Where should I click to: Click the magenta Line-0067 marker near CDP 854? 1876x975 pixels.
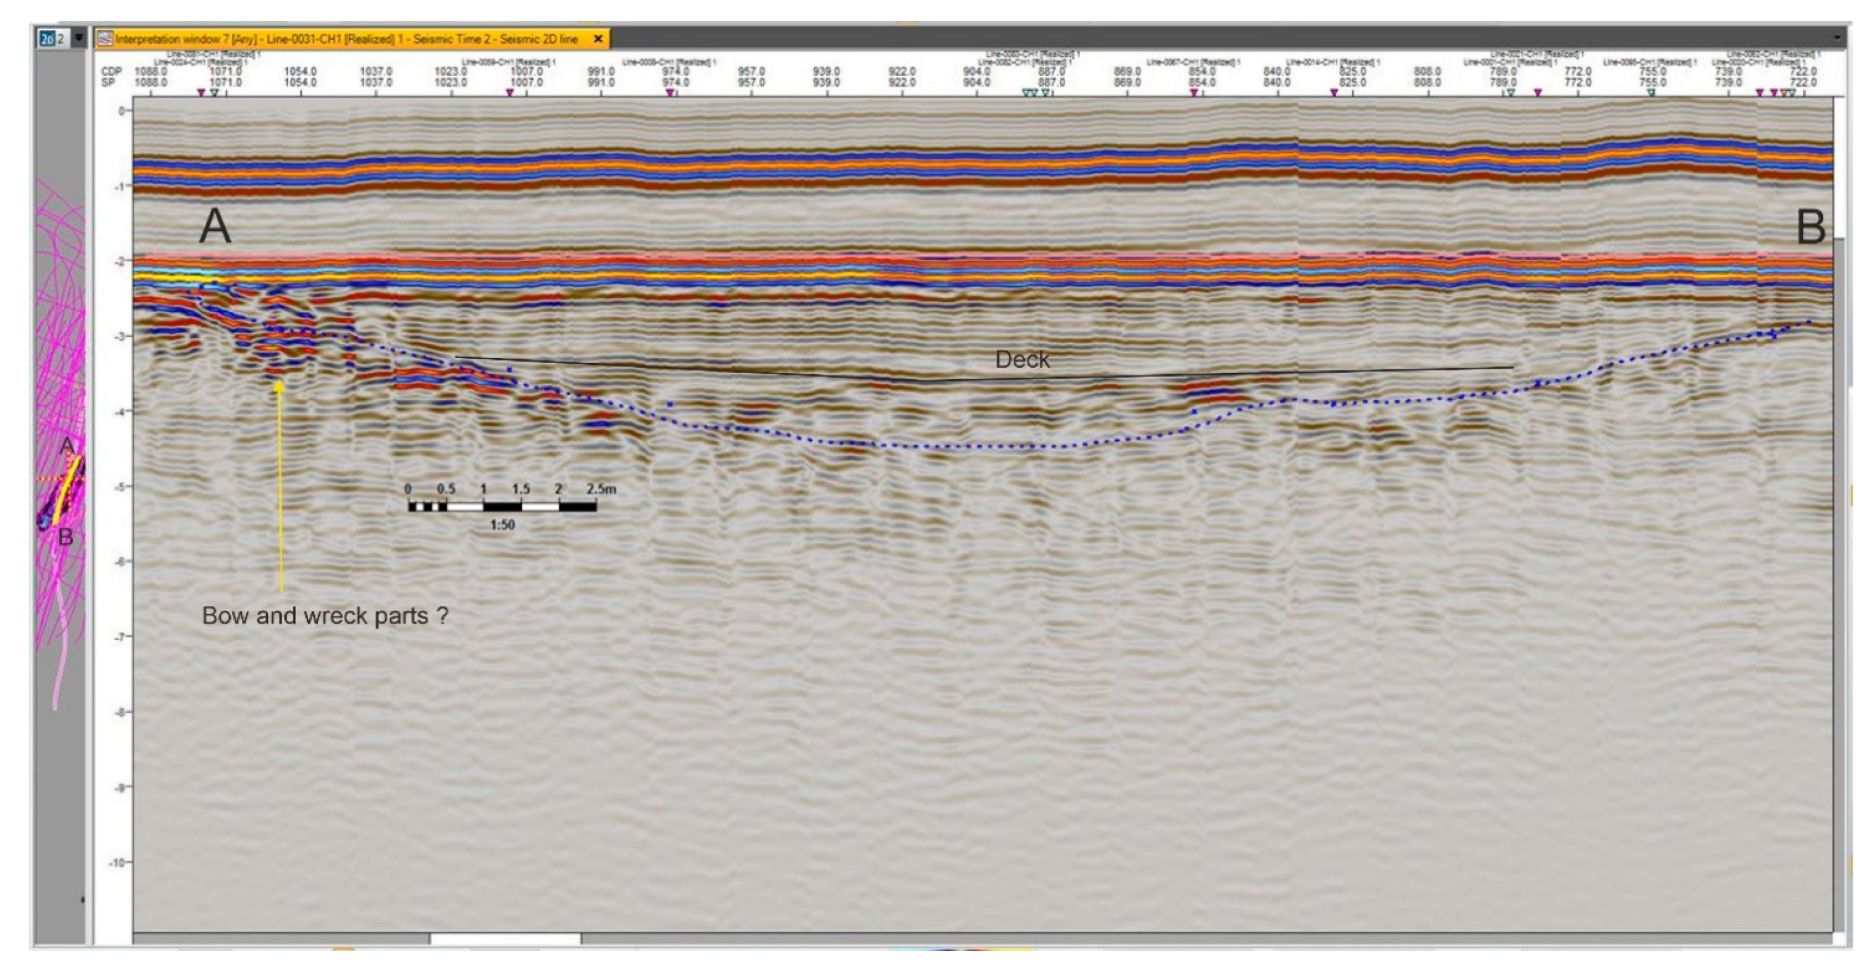pyautogui.click(x=1194, y=93)
